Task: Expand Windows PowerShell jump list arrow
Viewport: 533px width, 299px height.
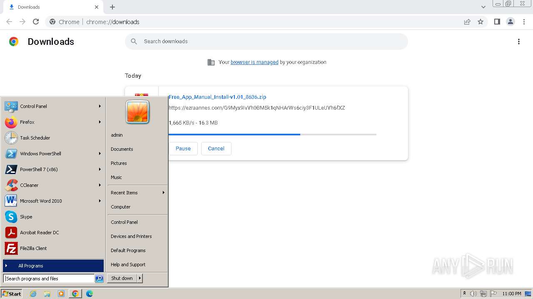Action: (100, 154)
